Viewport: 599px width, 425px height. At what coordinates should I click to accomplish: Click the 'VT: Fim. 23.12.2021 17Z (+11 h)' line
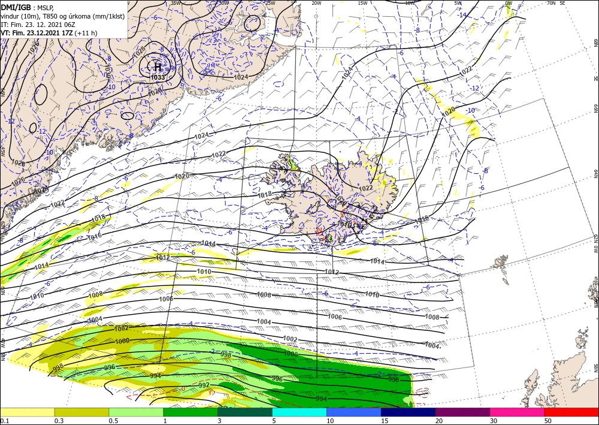pos(49,33)
